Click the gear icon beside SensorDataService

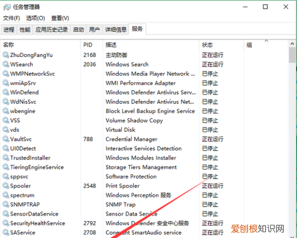5,214
